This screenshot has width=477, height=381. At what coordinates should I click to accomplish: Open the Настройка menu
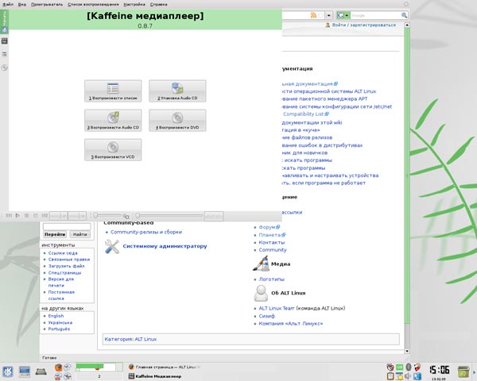134,4
